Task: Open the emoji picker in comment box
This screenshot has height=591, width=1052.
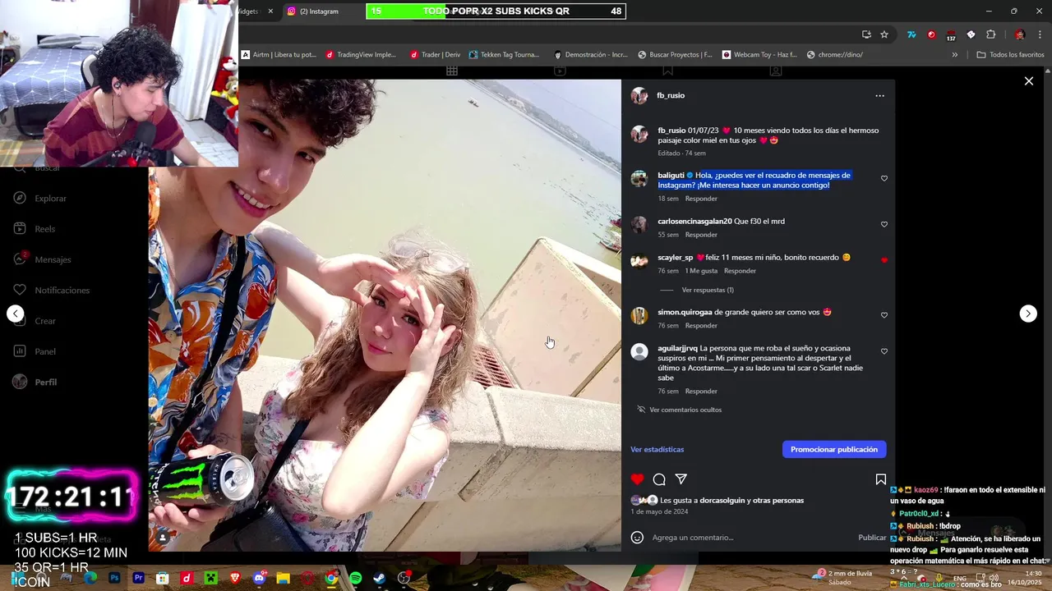Action: [x=637, y=538]
